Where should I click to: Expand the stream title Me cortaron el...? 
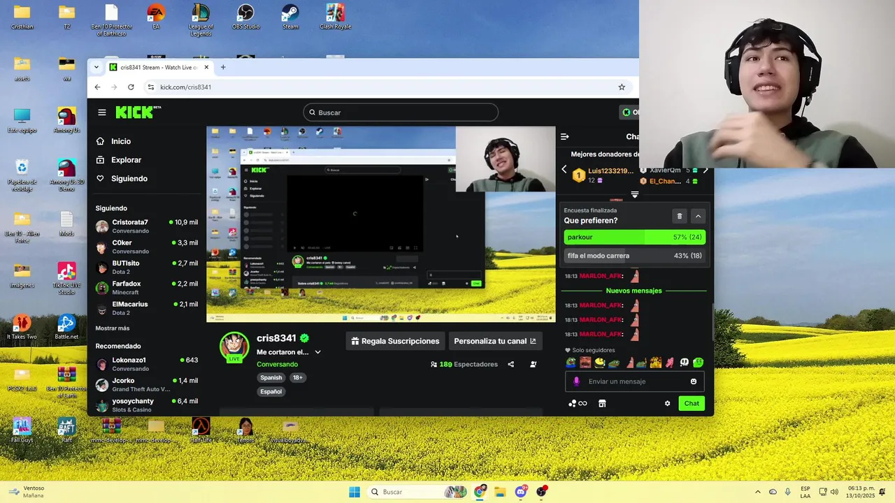point(317,352)
